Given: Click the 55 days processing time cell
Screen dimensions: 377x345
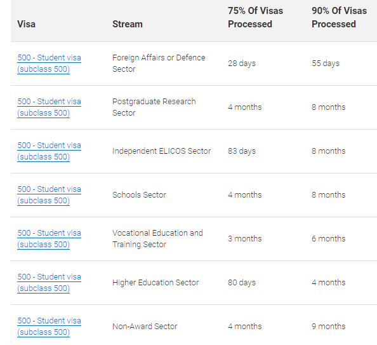Looking at the screenshot, I should click(326, 64).
